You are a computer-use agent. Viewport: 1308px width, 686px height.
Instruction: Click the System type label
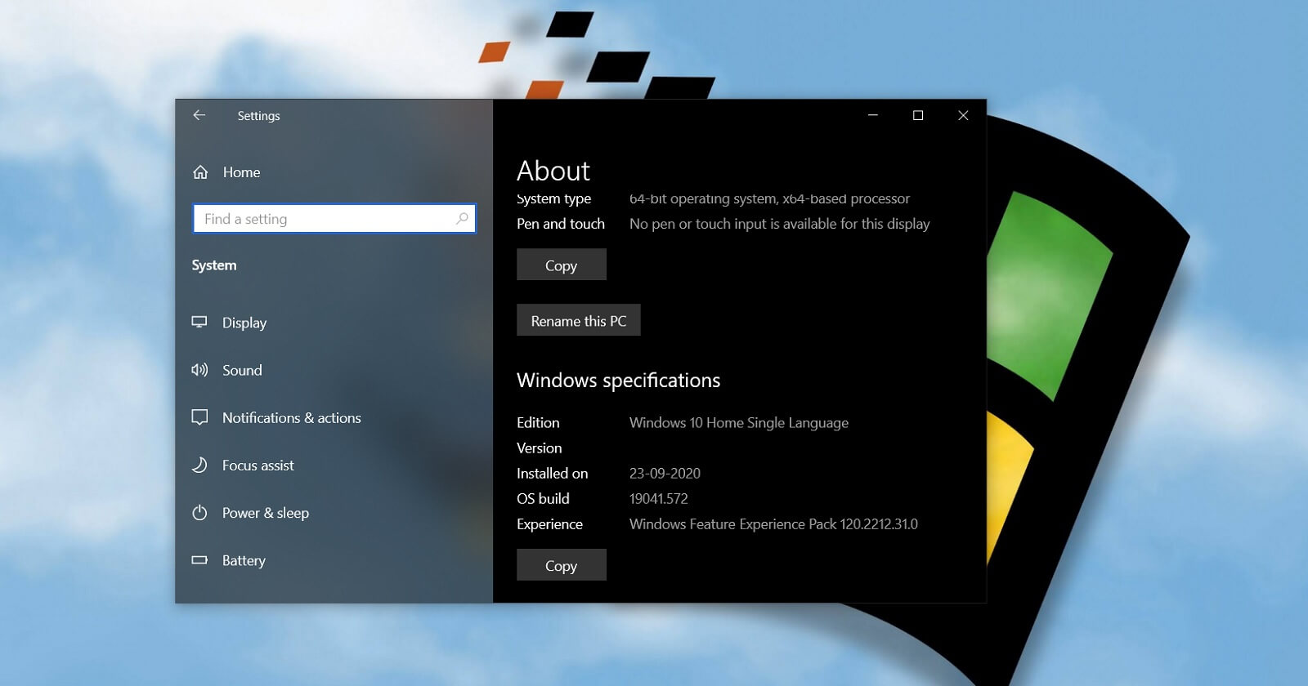point(554,198)
